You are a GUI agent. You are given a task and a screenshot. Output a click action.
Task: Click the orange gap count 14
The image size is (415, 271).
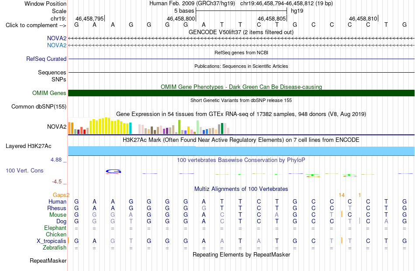coord(342,195)
